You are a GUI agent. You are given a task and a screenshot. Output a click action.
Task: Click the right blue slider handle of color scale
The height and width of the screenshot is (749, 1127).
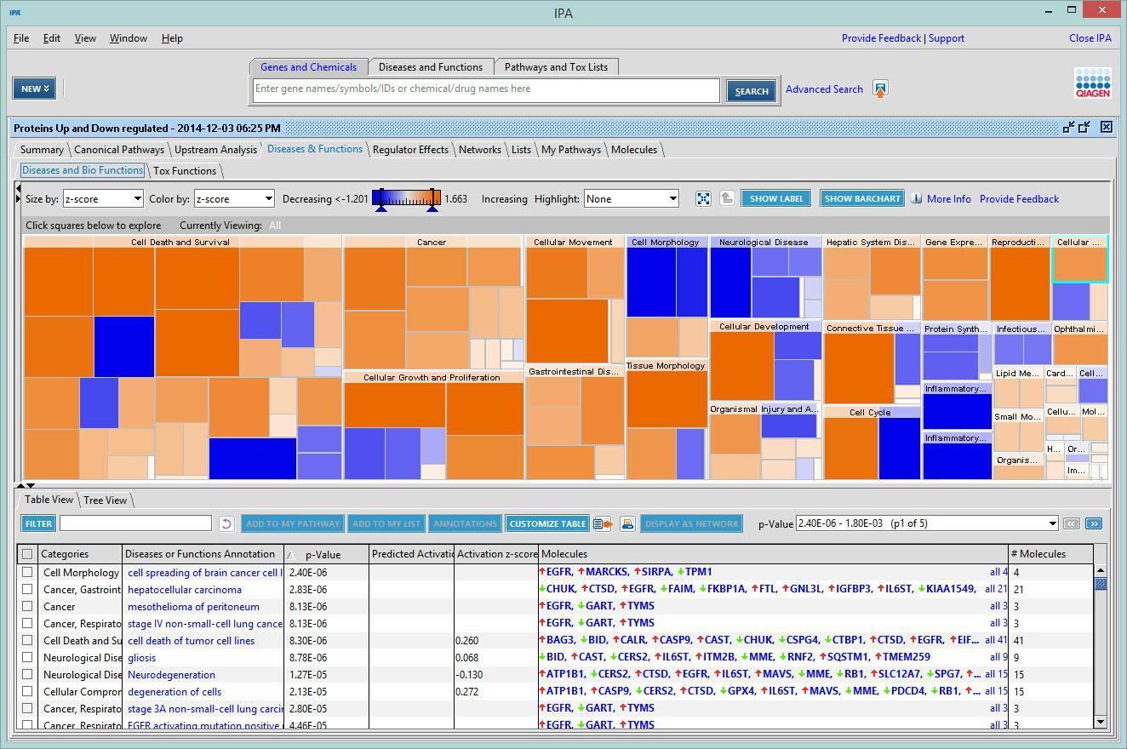[x=432, y=208]
